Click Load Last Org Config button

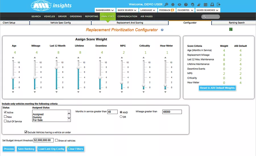pyautogui.click(x=51, y=149)
